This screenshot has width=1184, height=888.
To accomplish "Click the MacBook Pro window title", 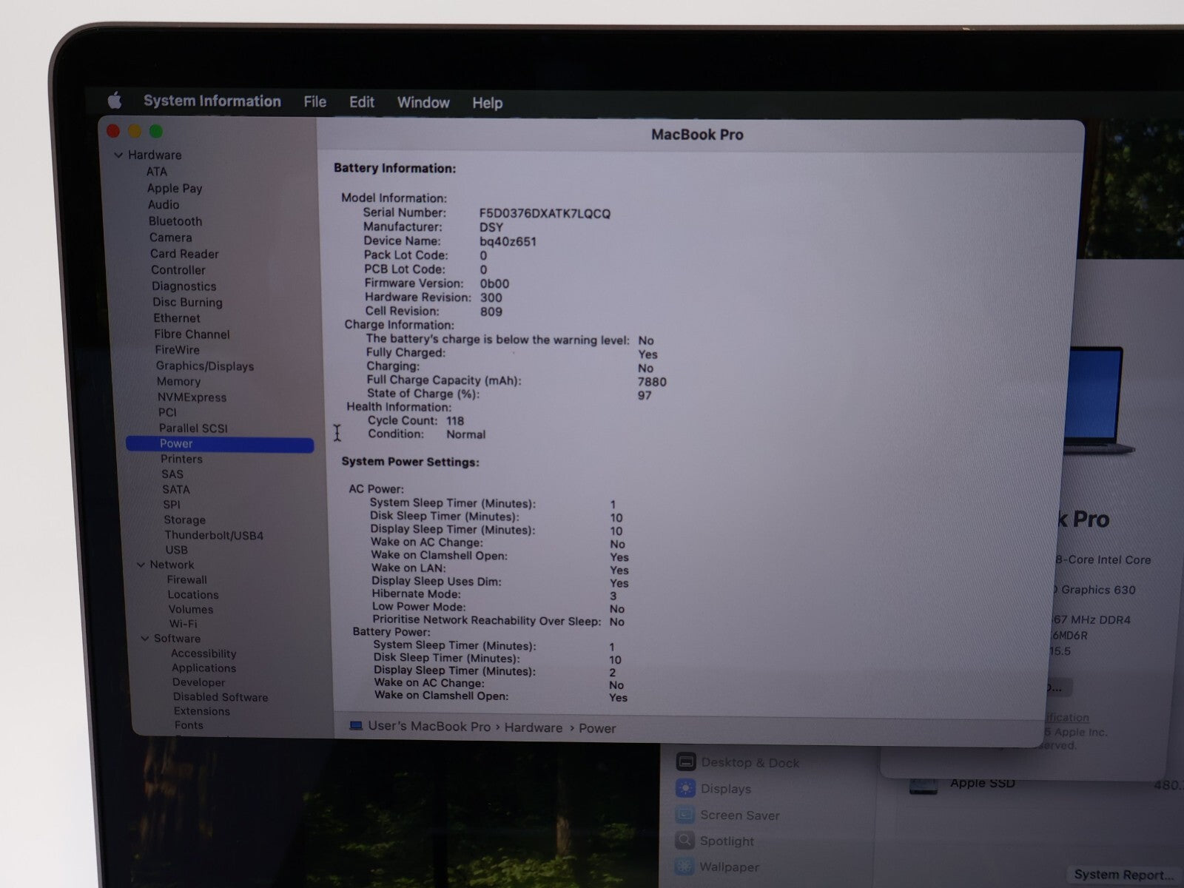I will point(697,135).
